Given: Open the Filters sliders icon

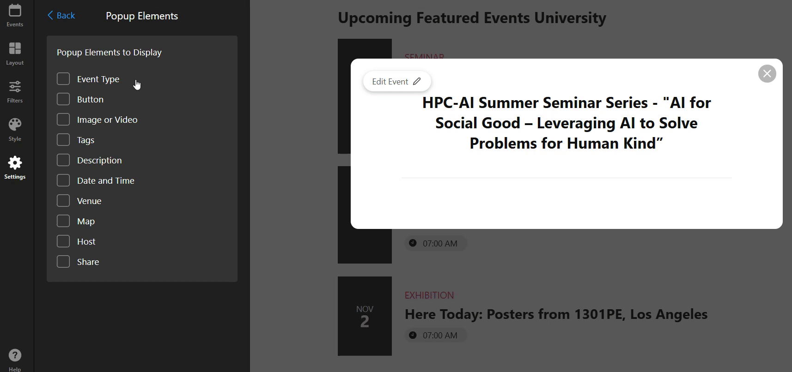Looking at the screenshot, I should (15, 87).
